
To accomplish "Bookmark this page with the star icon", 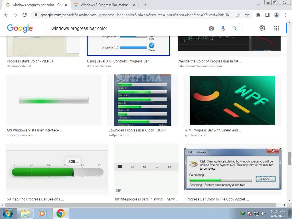I will [247, 15].
